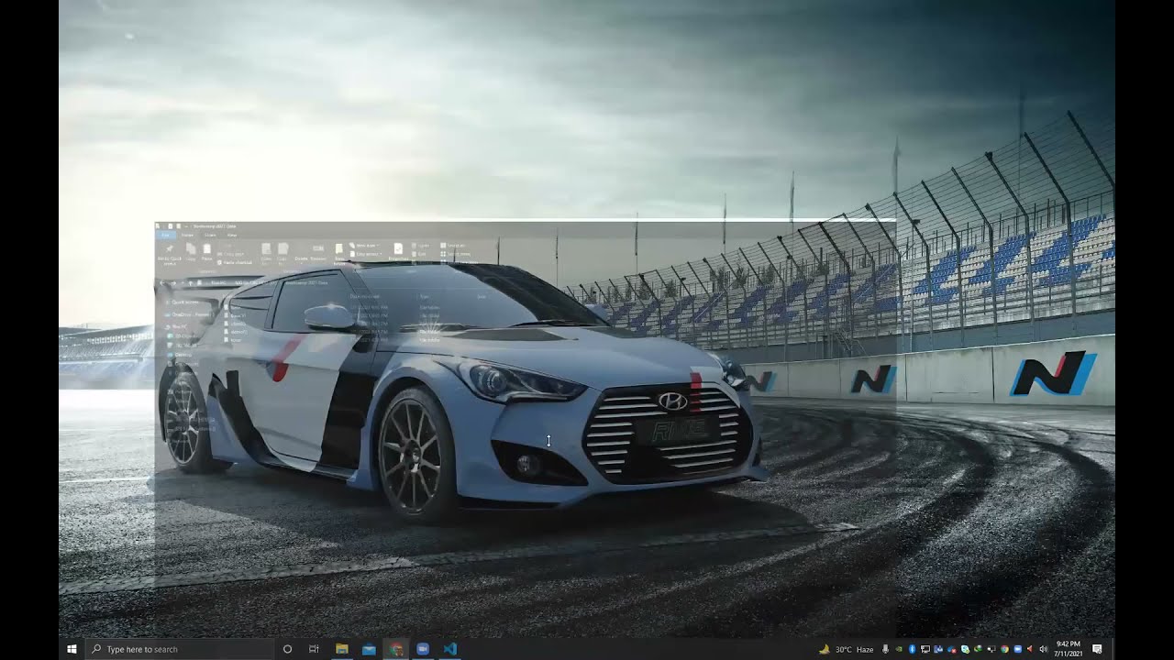Screen dimensions: 1174x660
Task: Click the Zoom icon in the system tray
Action: pyautogui.click(x=1018, y=649)
